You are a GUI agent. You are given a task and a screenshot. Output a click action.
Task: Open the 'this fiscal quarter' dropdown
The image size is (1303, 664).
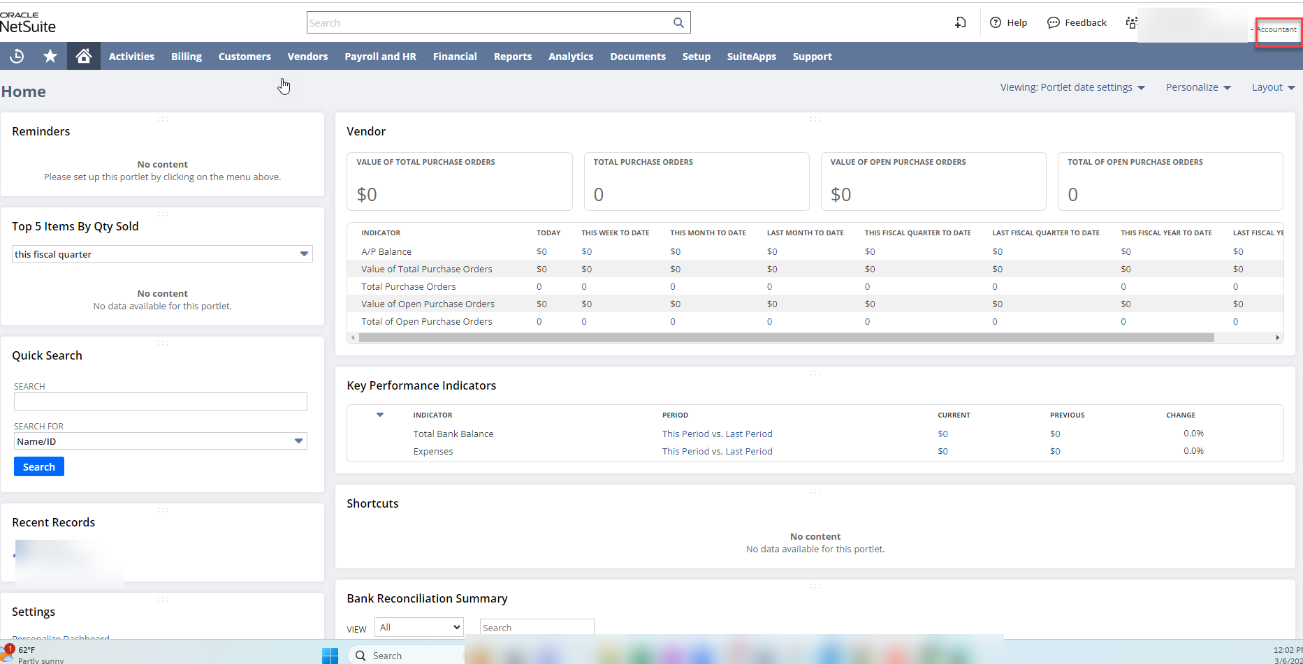point(304,253)
